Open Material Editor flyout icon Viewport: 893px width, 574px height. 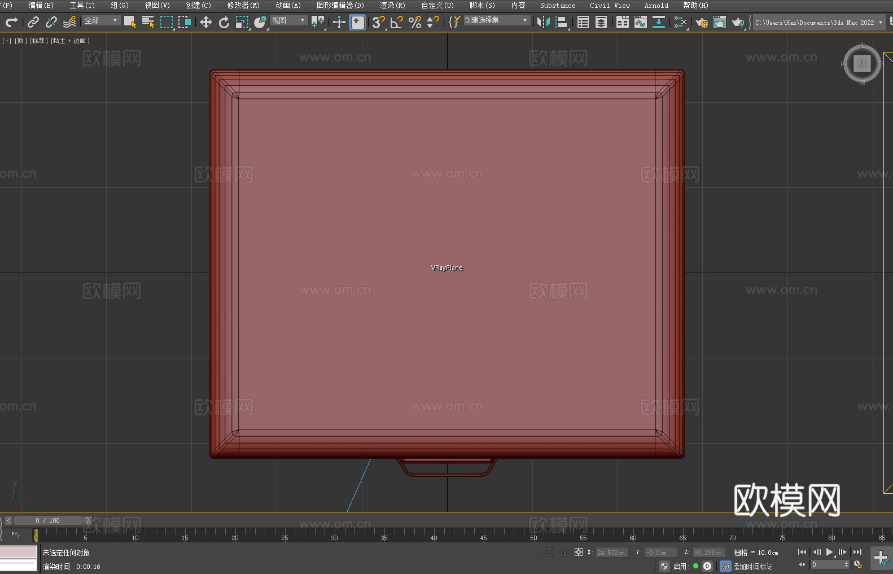[x=680, y=22]
